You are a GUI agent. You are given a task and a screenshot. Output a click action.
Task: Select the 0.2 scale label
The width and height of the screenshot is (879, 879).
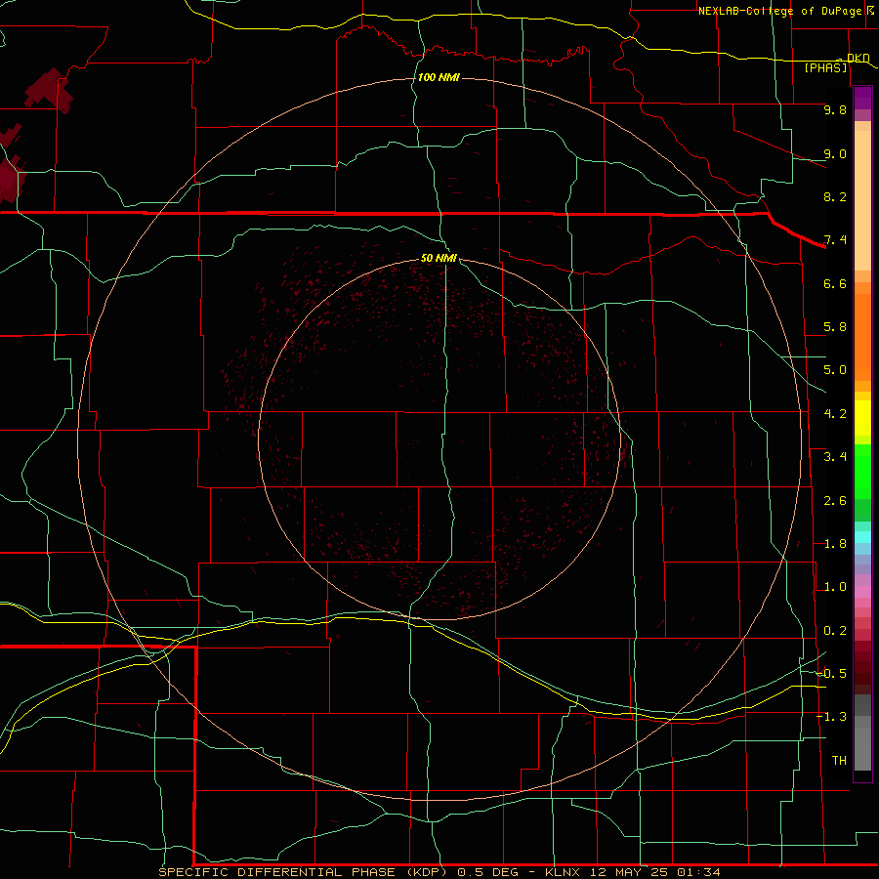pyautogui.click(x=835, y=631)
